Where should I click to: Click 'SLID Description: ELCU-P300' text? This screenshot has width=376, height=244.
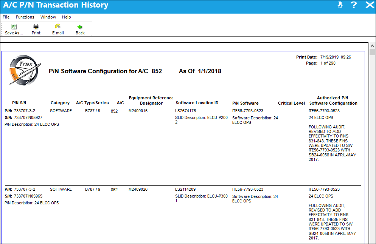point(201,196)
